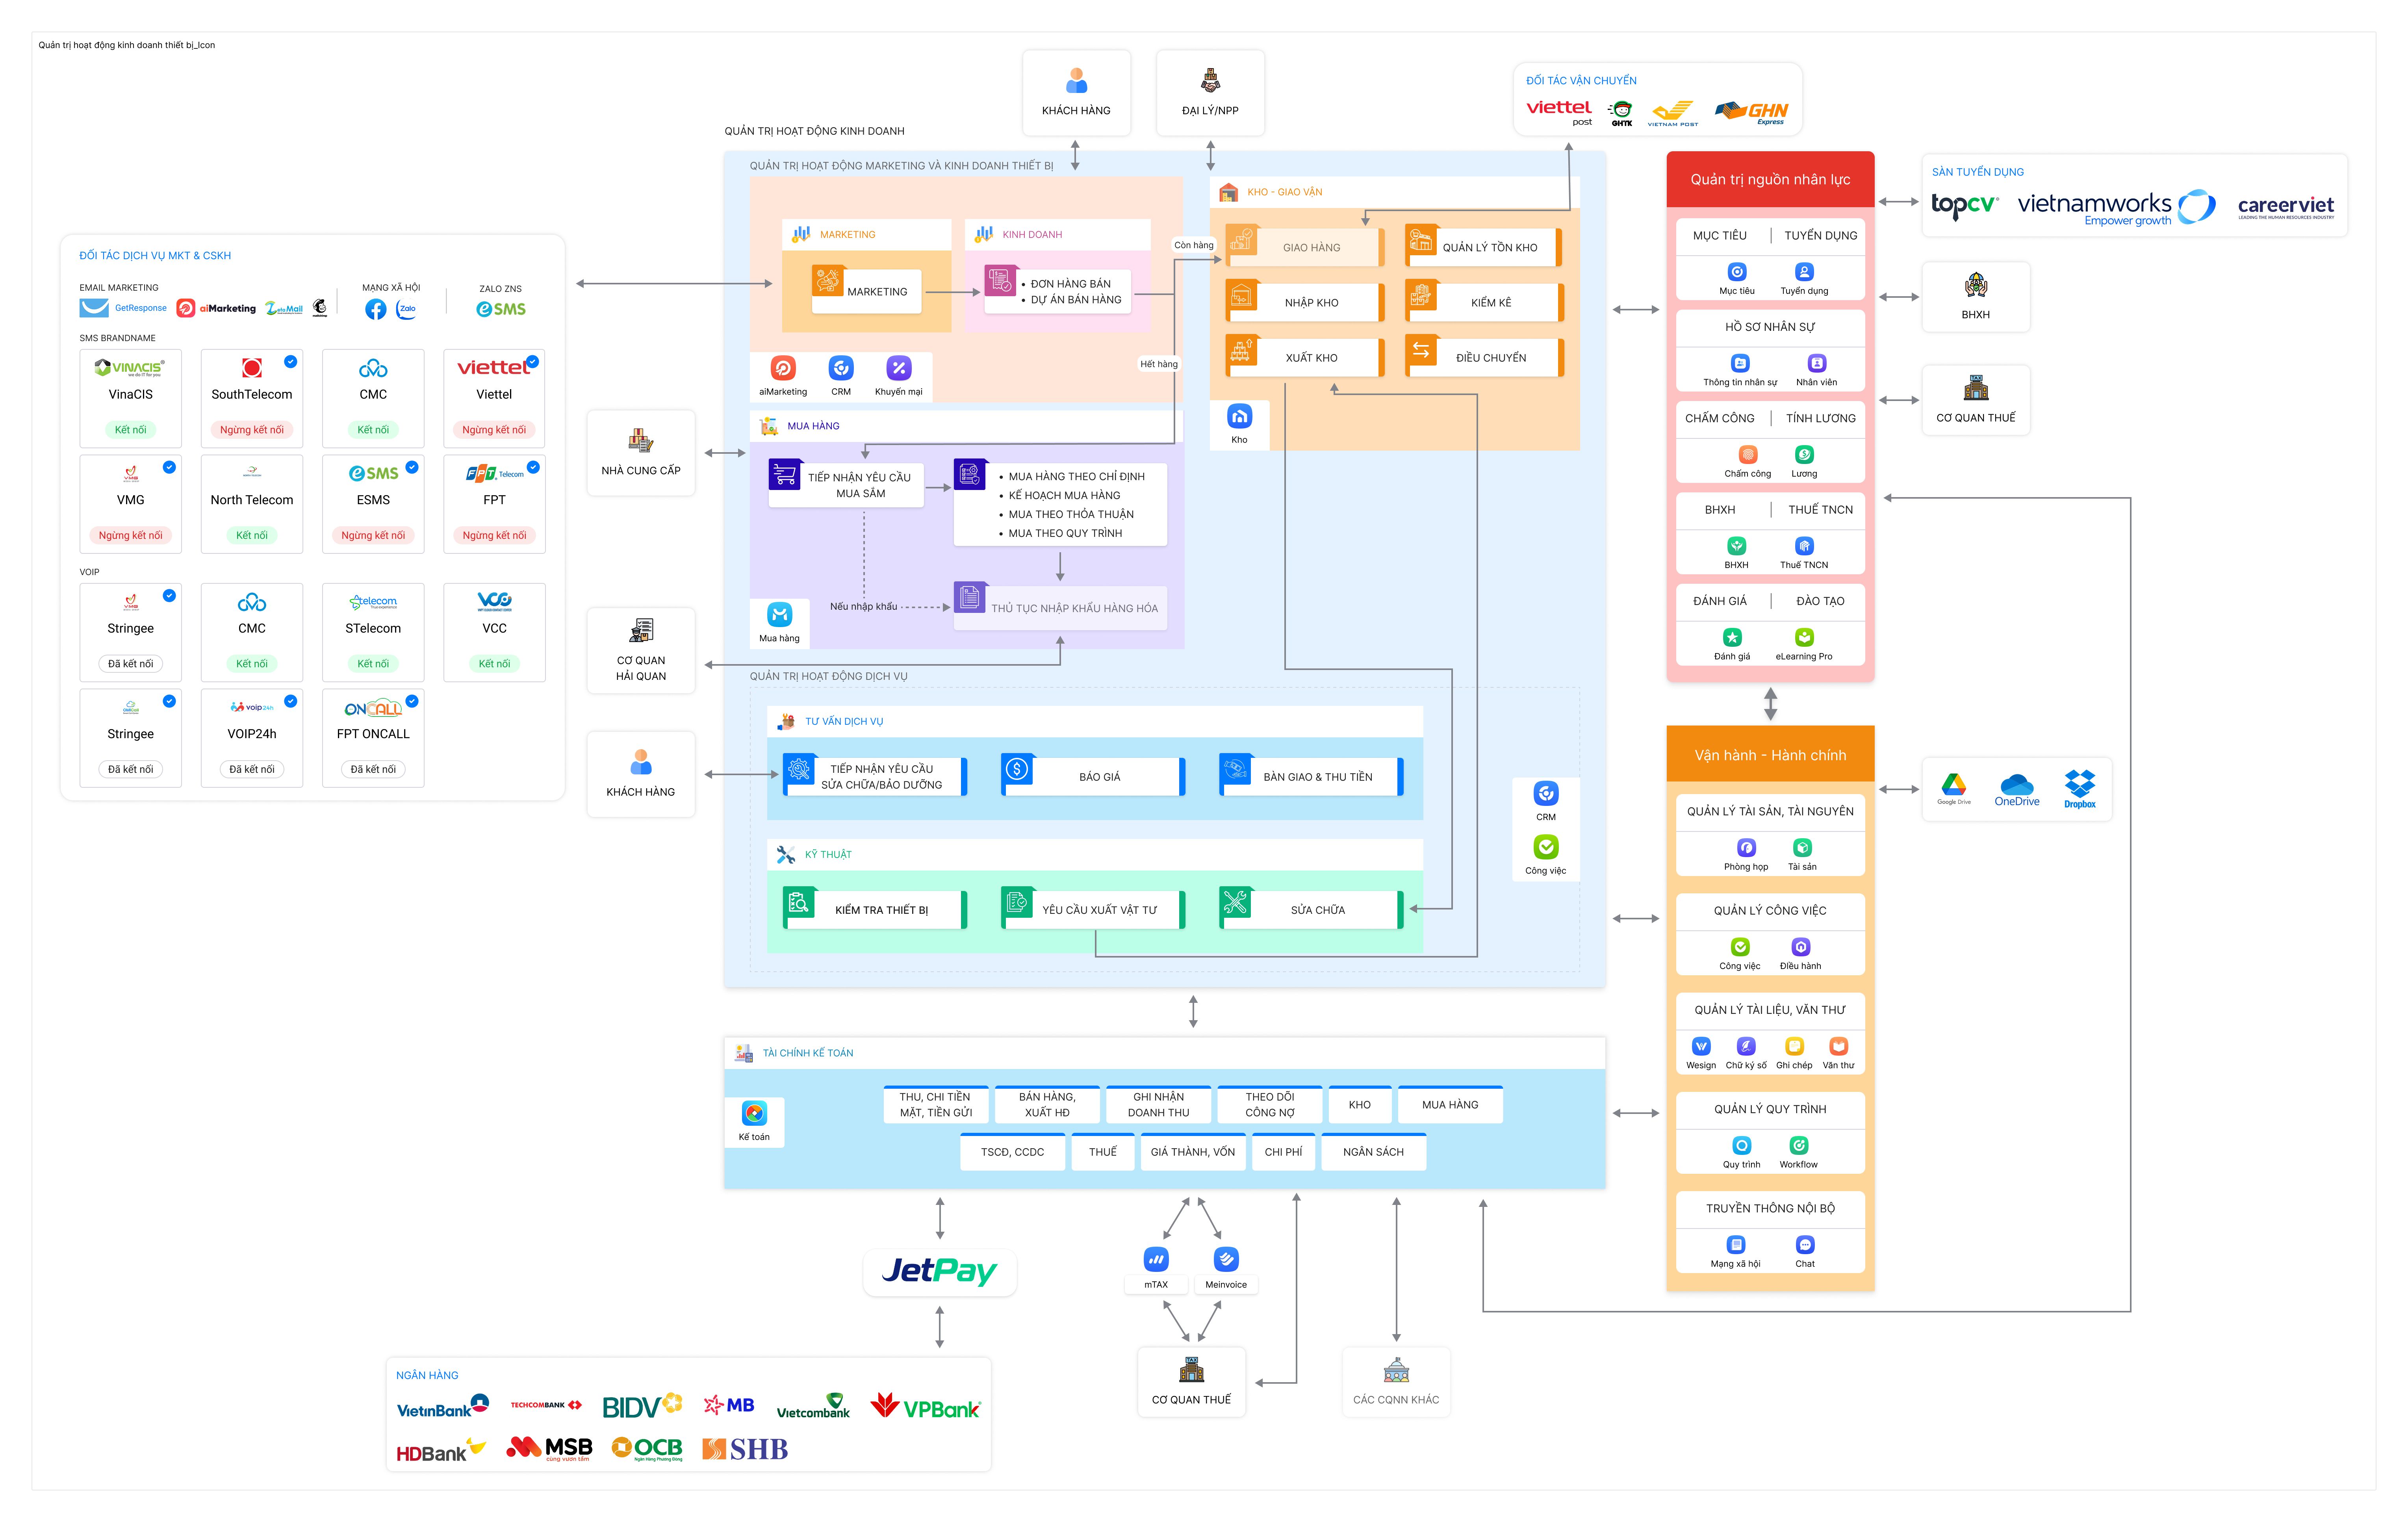The width and height of the screenshot is (2408, 1522).
Task: Click the Chấm công timekeeping icon
Action: [x=1747, y=455]
